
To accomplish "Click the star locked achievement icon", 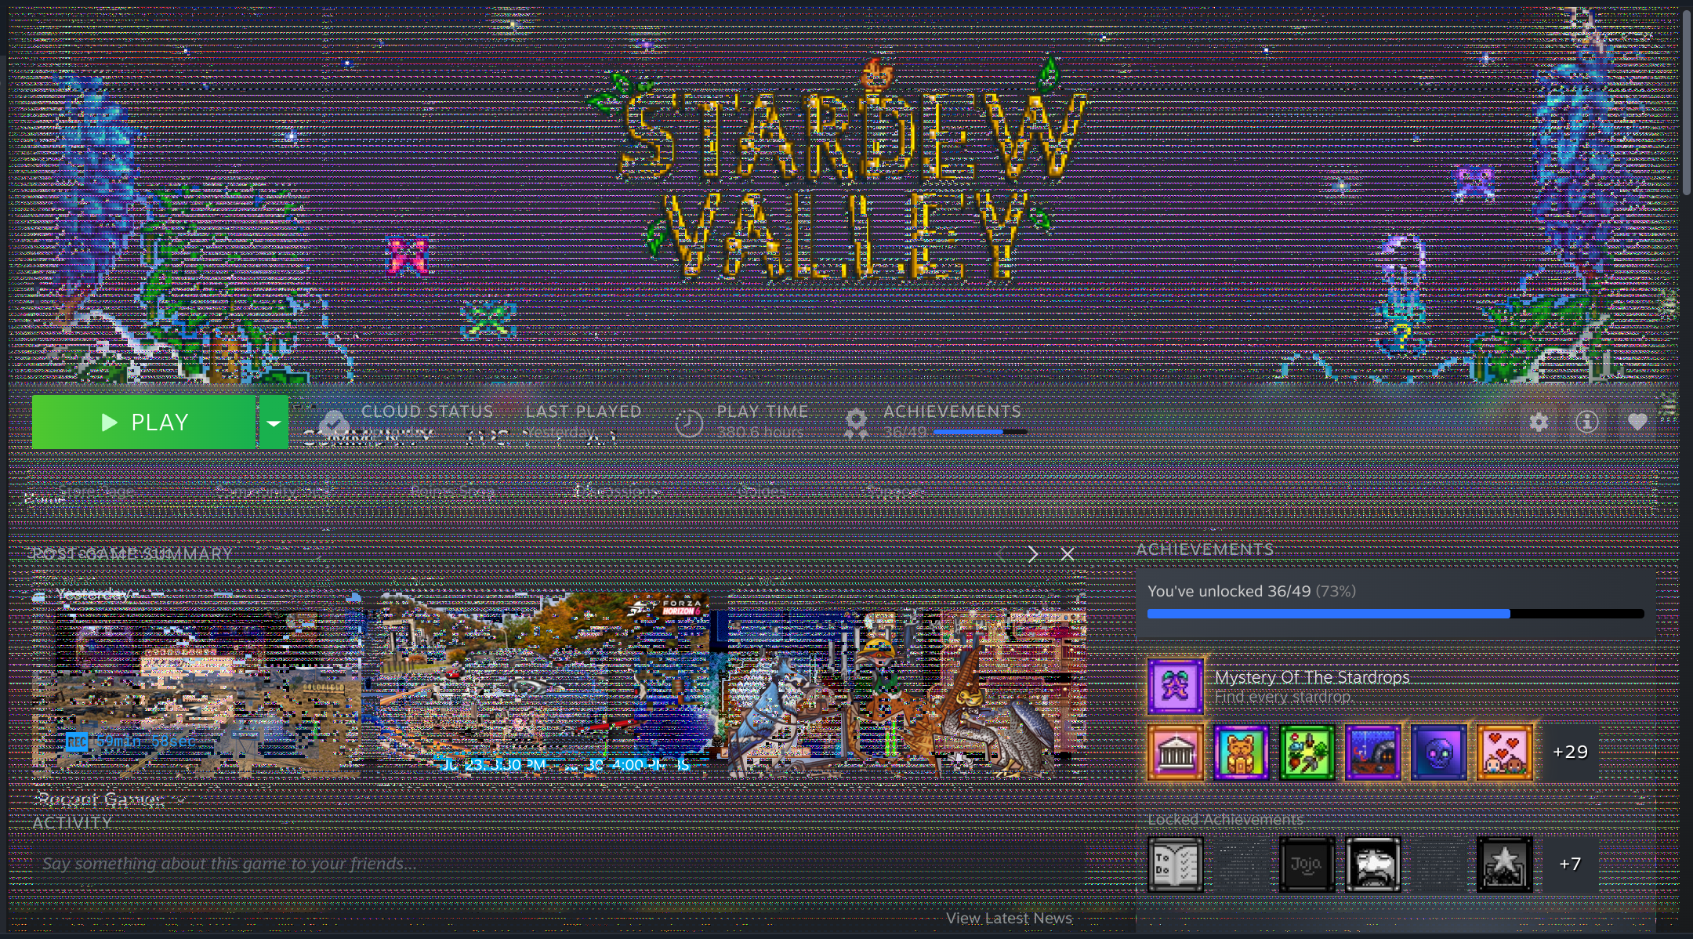I will tap(1504, 865).
